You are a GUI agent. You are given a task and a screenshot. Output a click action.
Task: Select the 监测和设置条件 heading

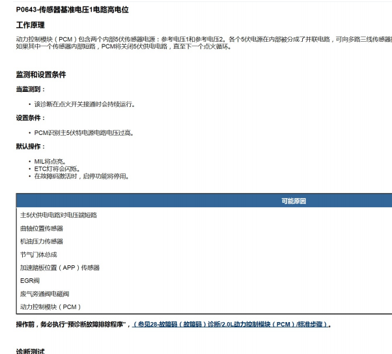[x=41, y=74]
